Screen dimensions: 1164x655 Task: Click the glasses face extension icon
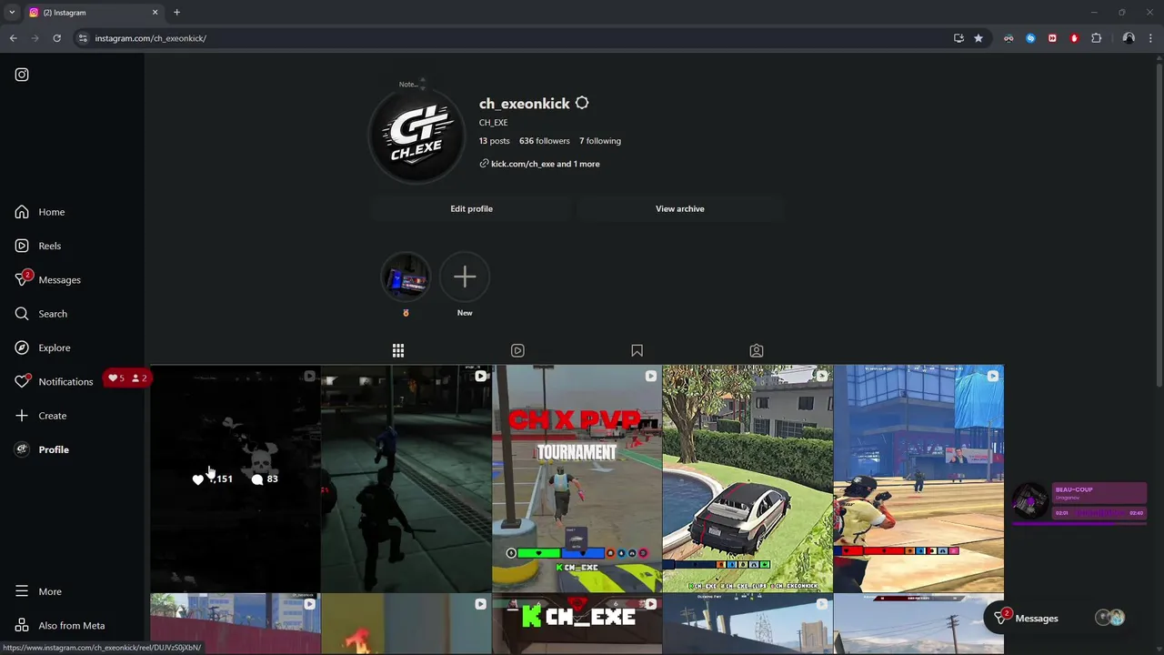click(1008, 38)
